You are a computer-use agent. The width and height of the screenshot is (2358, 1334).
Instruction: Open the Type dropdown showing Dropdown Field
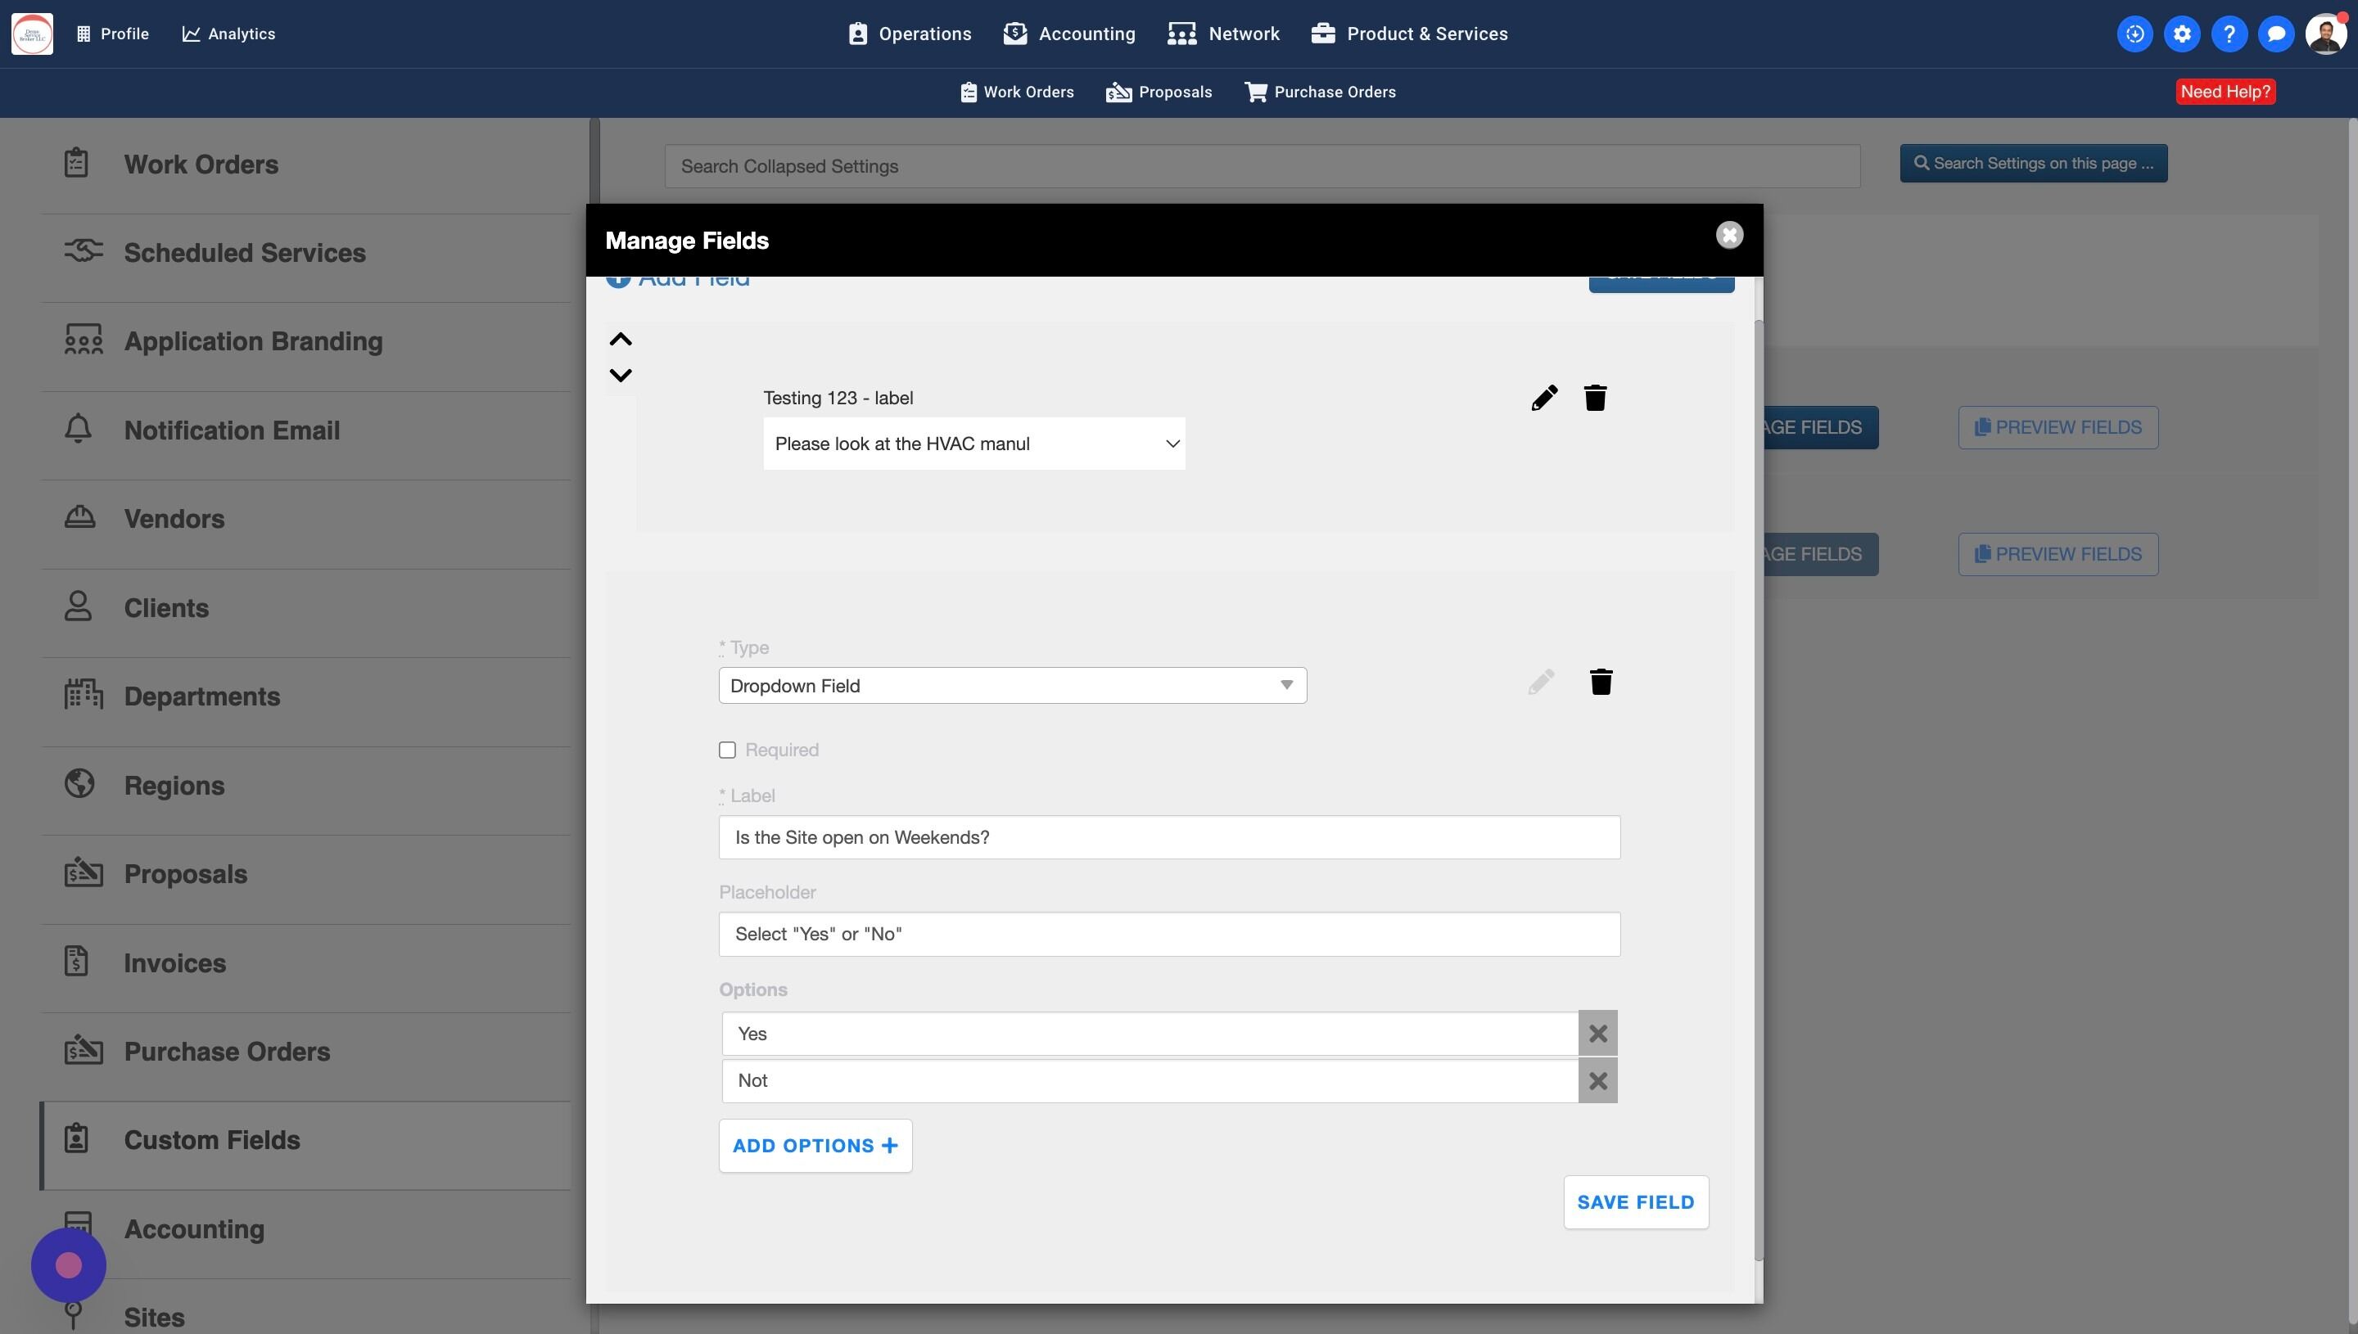click(1012, 685)
